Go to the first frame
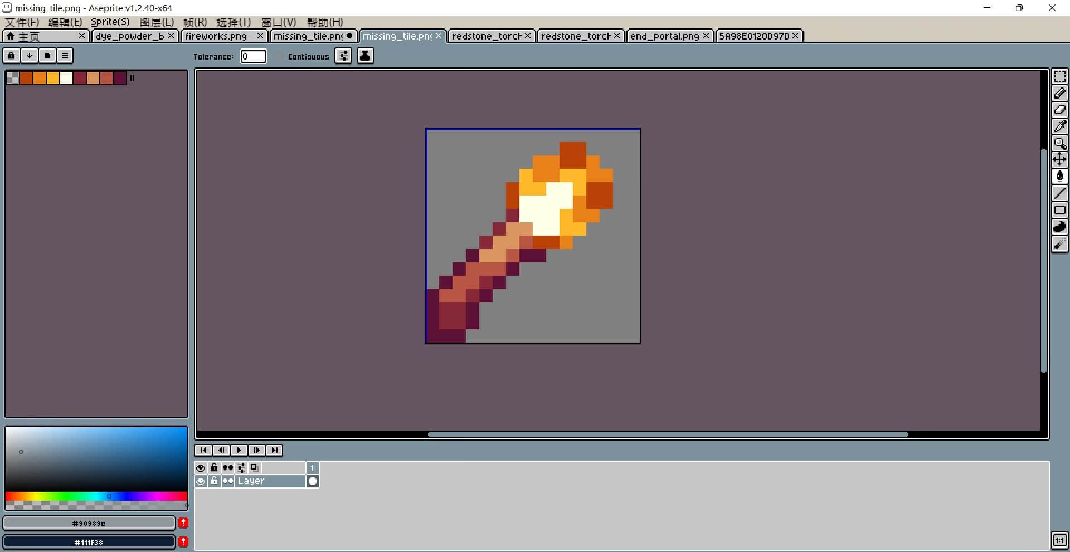 [203, 450]
